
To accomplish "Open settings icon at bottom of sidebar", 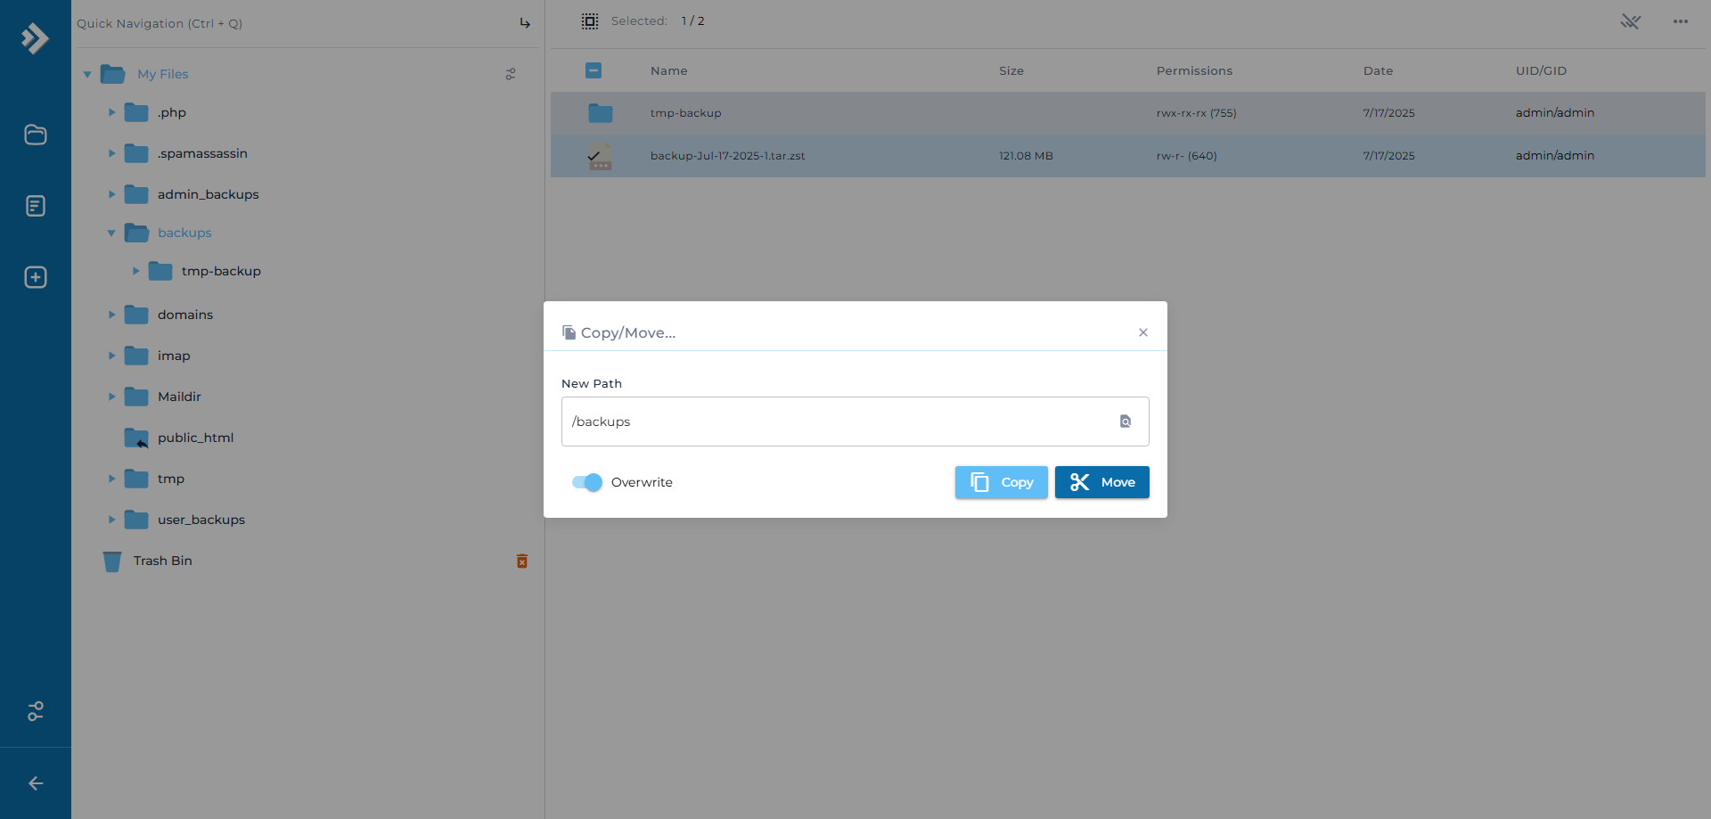I will click(x=35, y=711).
